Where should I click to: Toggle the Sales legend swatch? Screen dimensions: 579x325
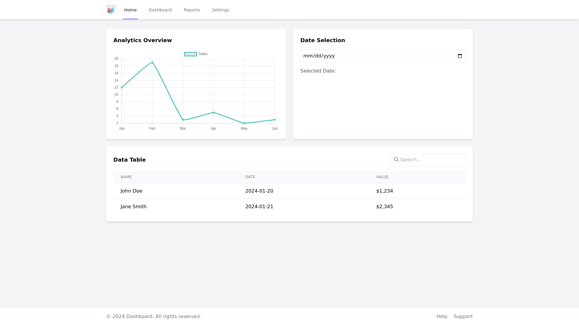[191, 54]
